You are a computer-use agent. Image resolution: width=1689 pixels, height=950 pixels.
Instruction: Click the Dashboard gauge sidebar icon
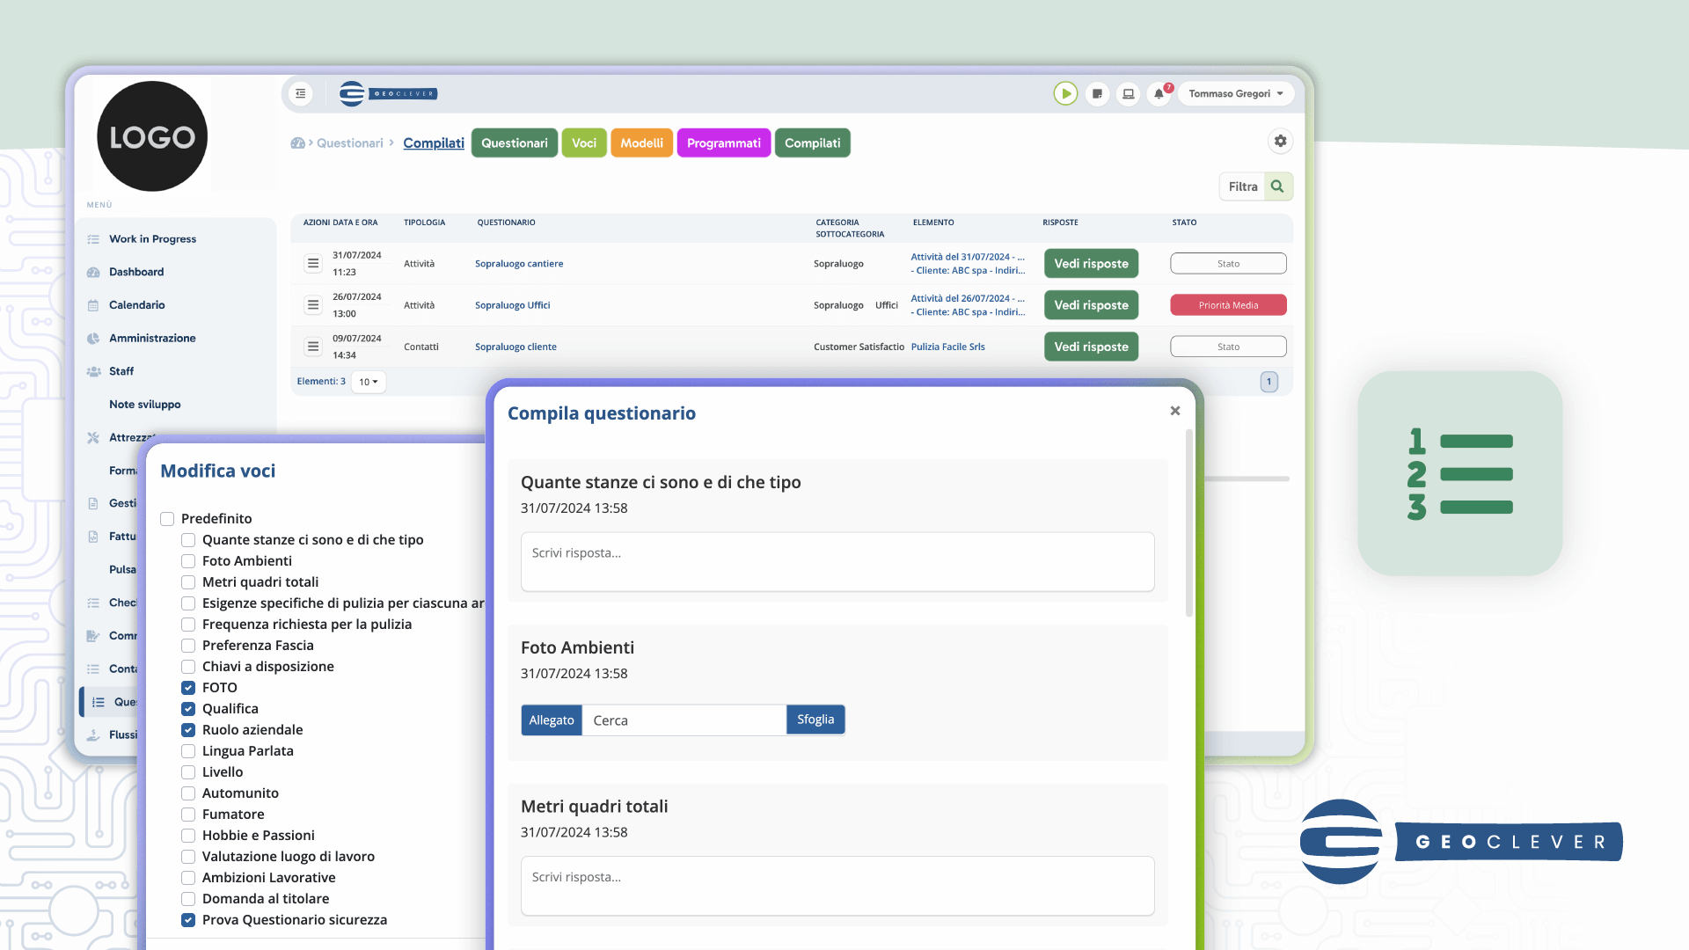(93, 272)
